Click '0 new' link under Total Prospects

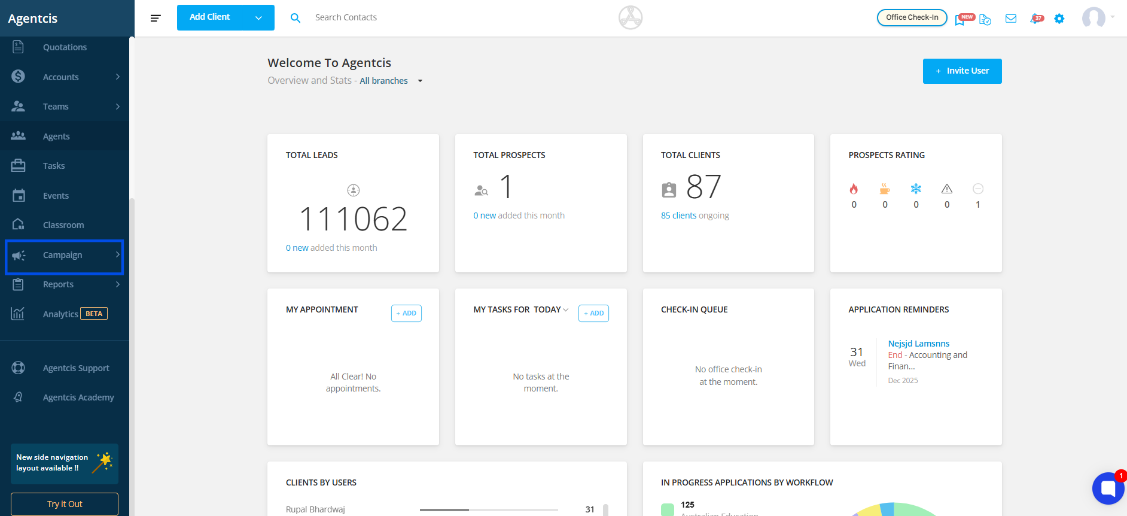point(485,215)
